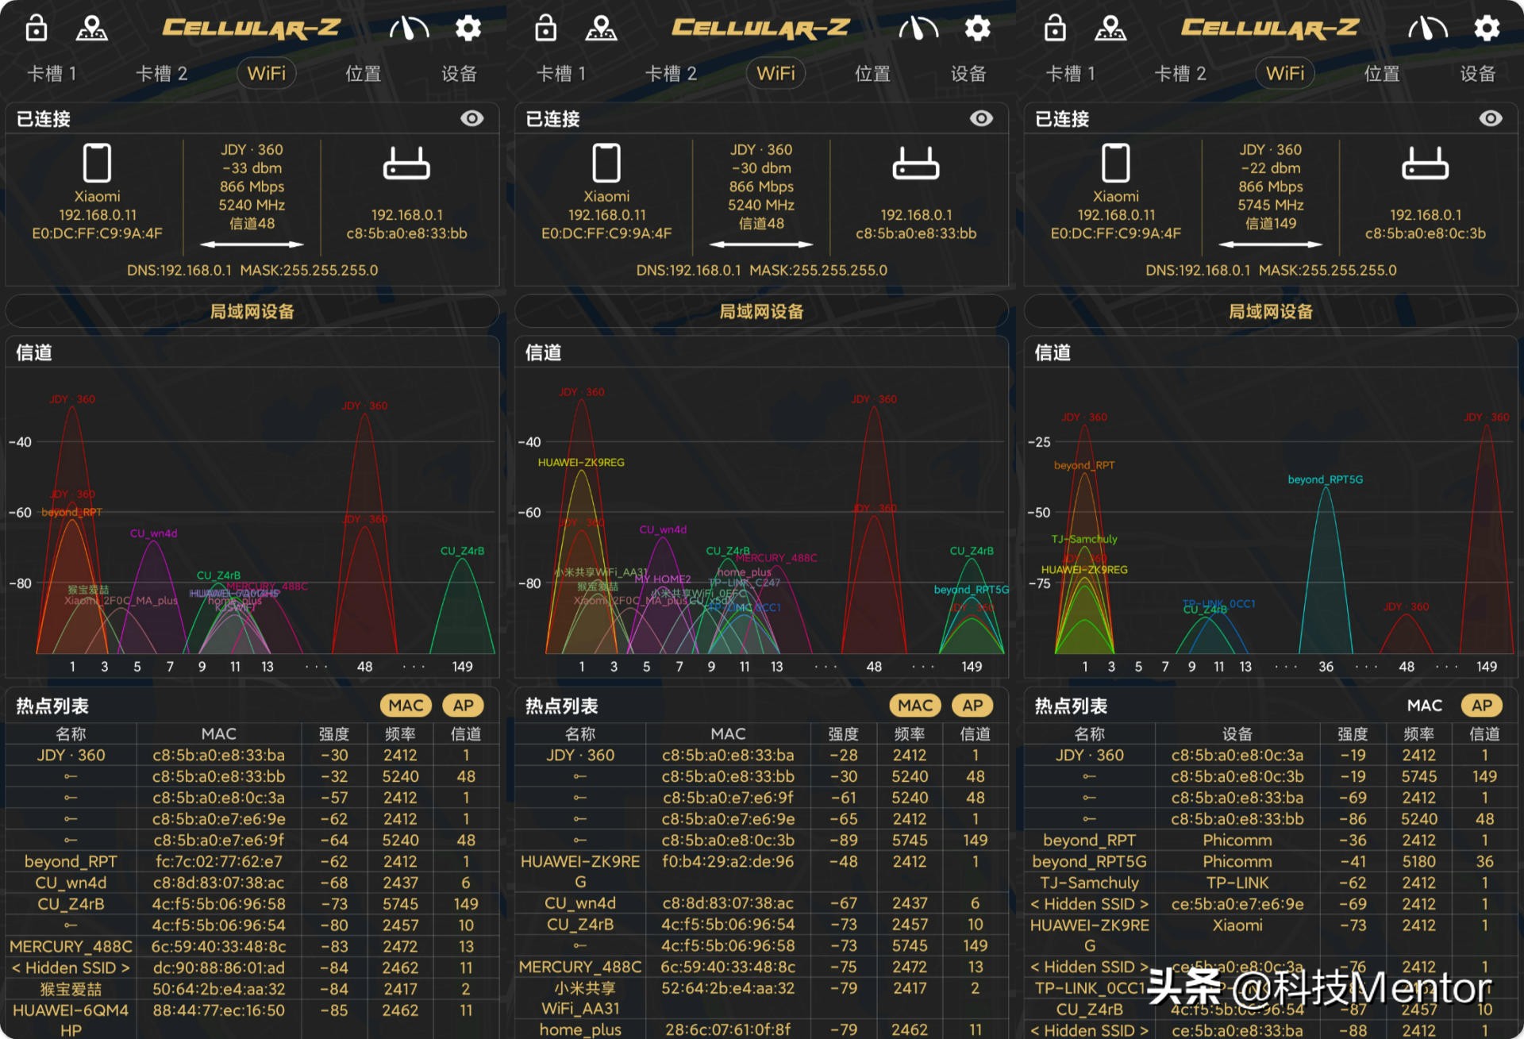Screen dimensions: 1524x1039
Task: Open the 卡槽 1 tab
Action: [52, 73]
